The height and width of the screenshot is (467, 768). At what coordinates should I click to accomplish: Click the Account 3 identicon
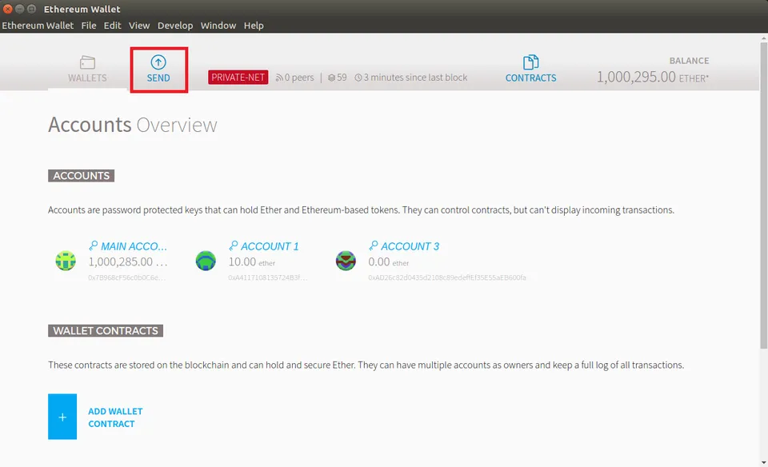(x=346, y=261)
